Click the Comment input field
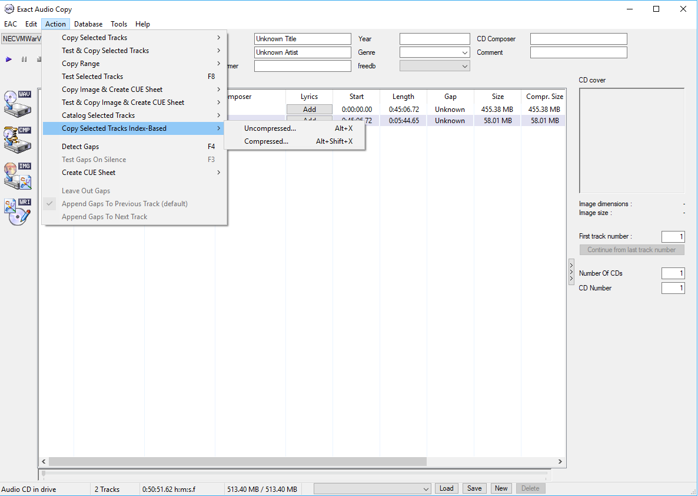Image resolution: width=698 pixels, height=496 pixels. pos(579,52)
